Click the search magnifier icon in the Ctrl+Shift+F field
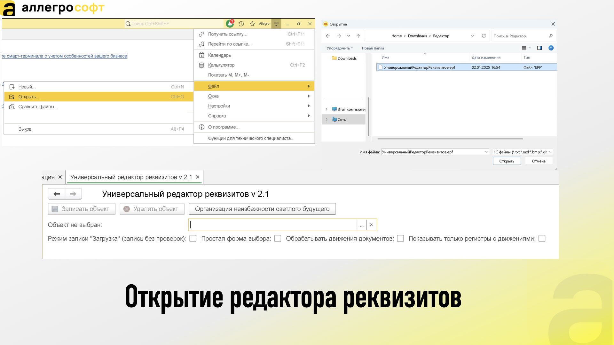Screen dimensions: 614x345 click(128, 24)
